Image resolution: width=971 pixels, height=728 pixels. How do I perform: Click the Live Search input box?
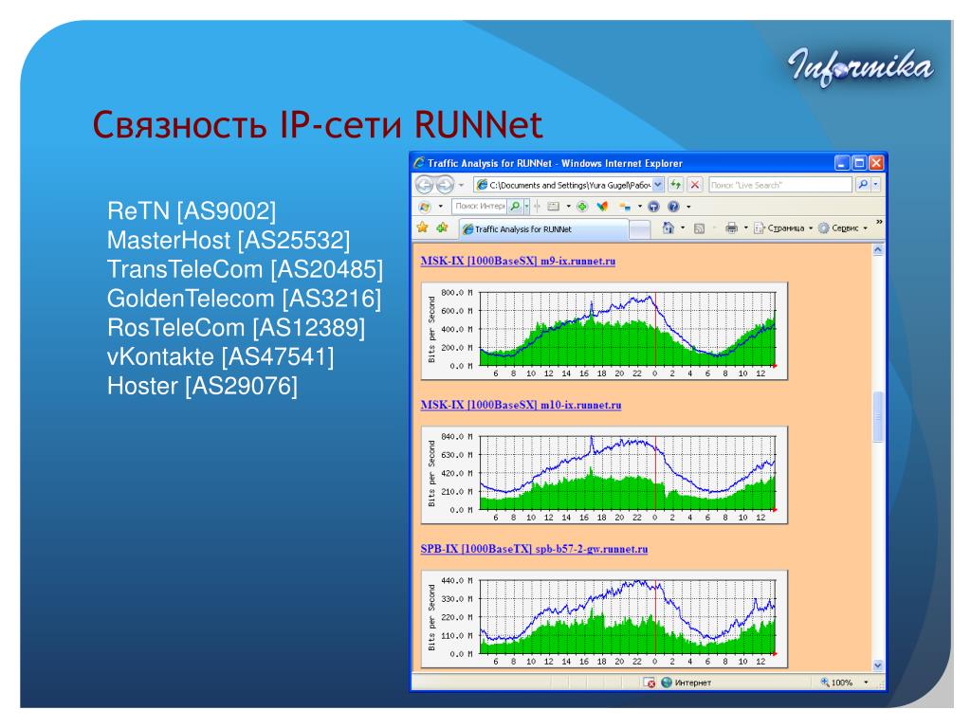[x=780, y=185]
